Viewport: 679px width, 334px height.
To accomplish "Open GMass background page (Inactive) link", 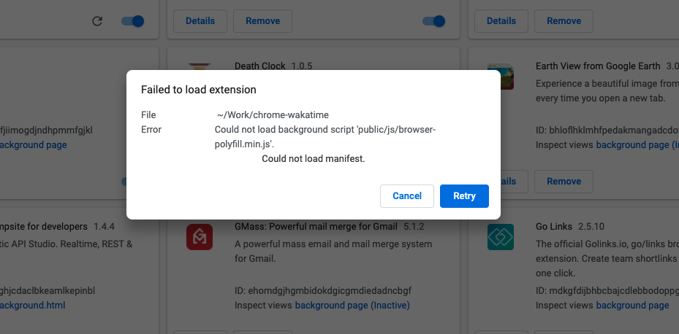I will coord(352,306).
